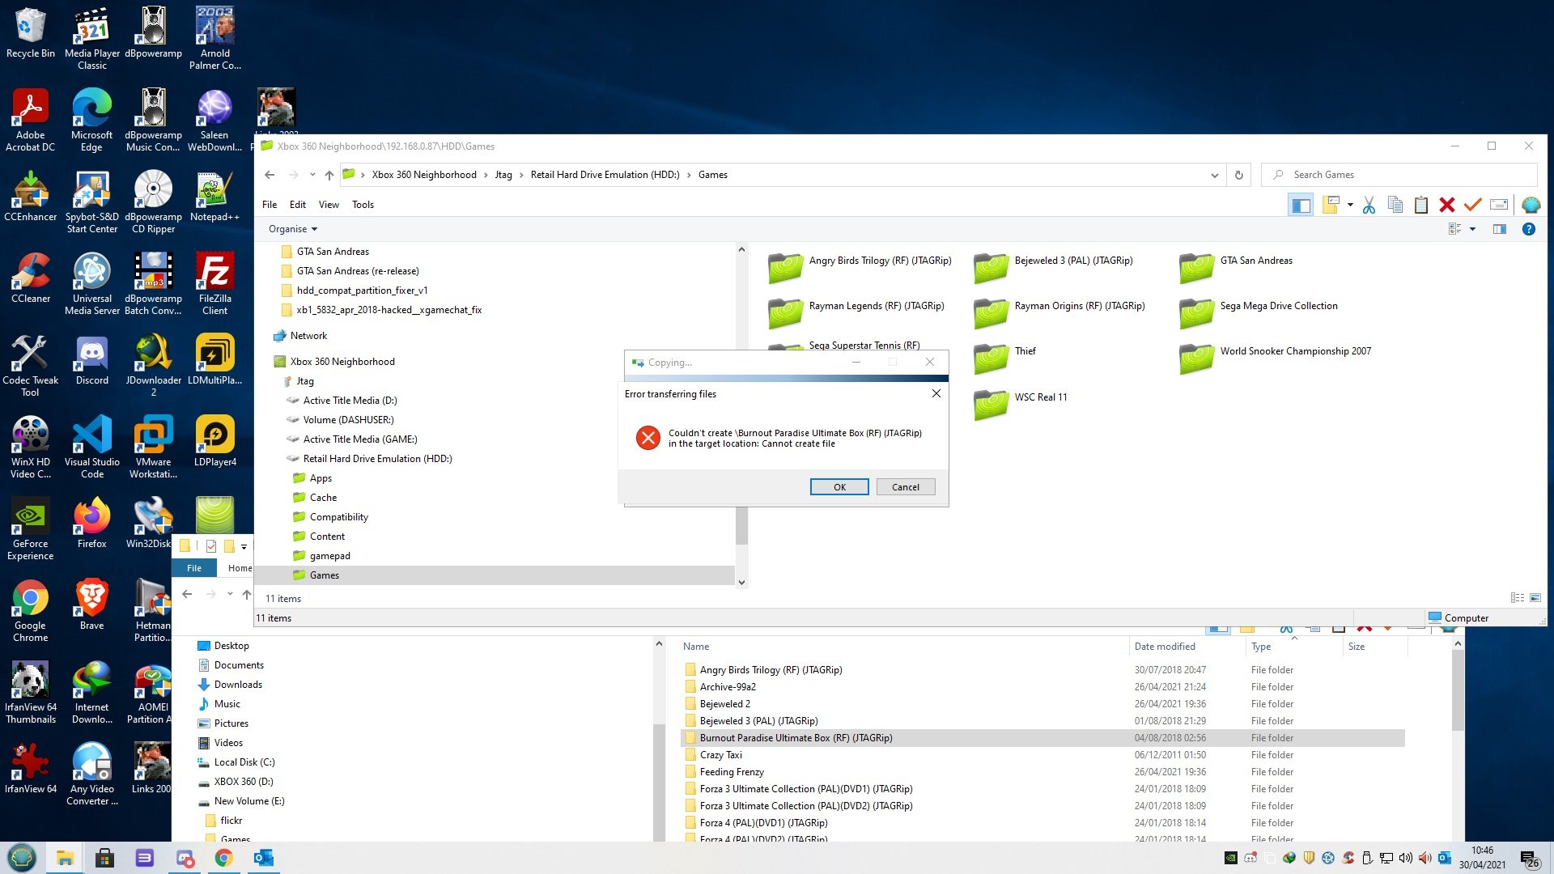This screenshot has width=1554, height=874.
Task: Click the Cut scissors toolbar icon
Action: click(x=1369, y=206)
